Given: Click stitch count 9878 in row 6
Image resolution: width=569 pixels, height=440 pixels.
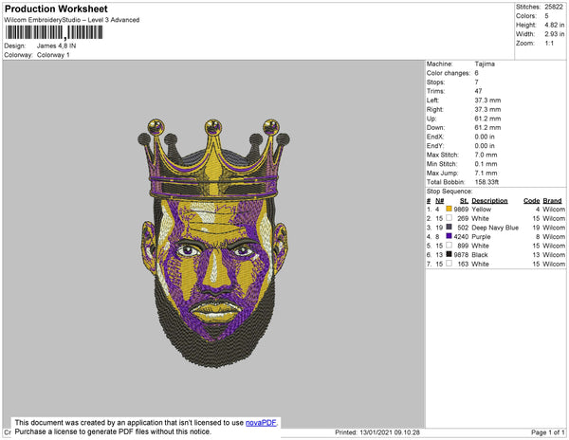Looking at the screenshot, I should point(461,255).
